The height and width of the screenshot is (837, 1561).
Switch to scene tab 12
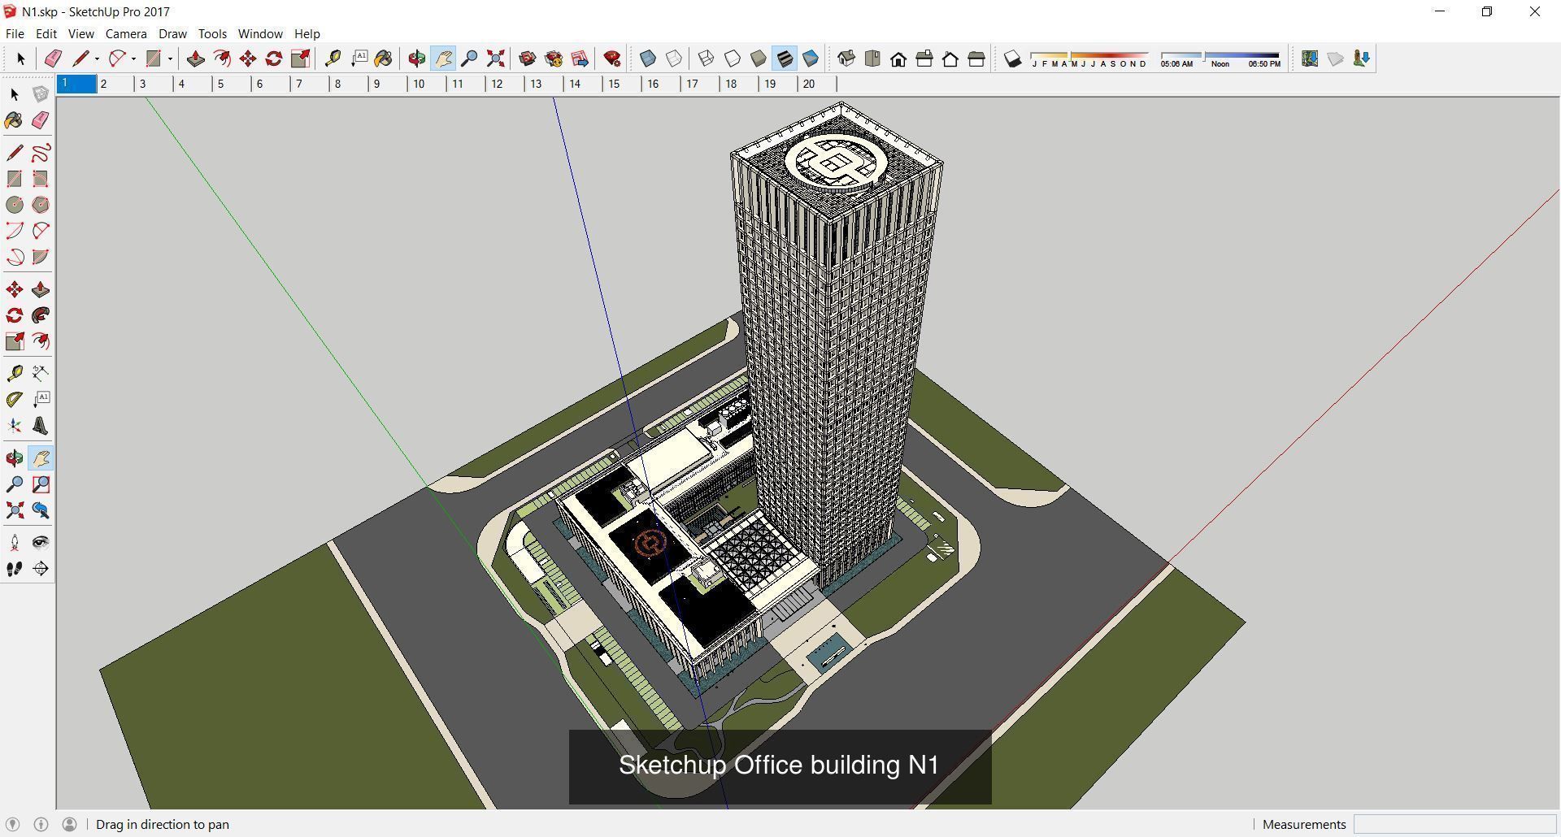coord(506,84)
